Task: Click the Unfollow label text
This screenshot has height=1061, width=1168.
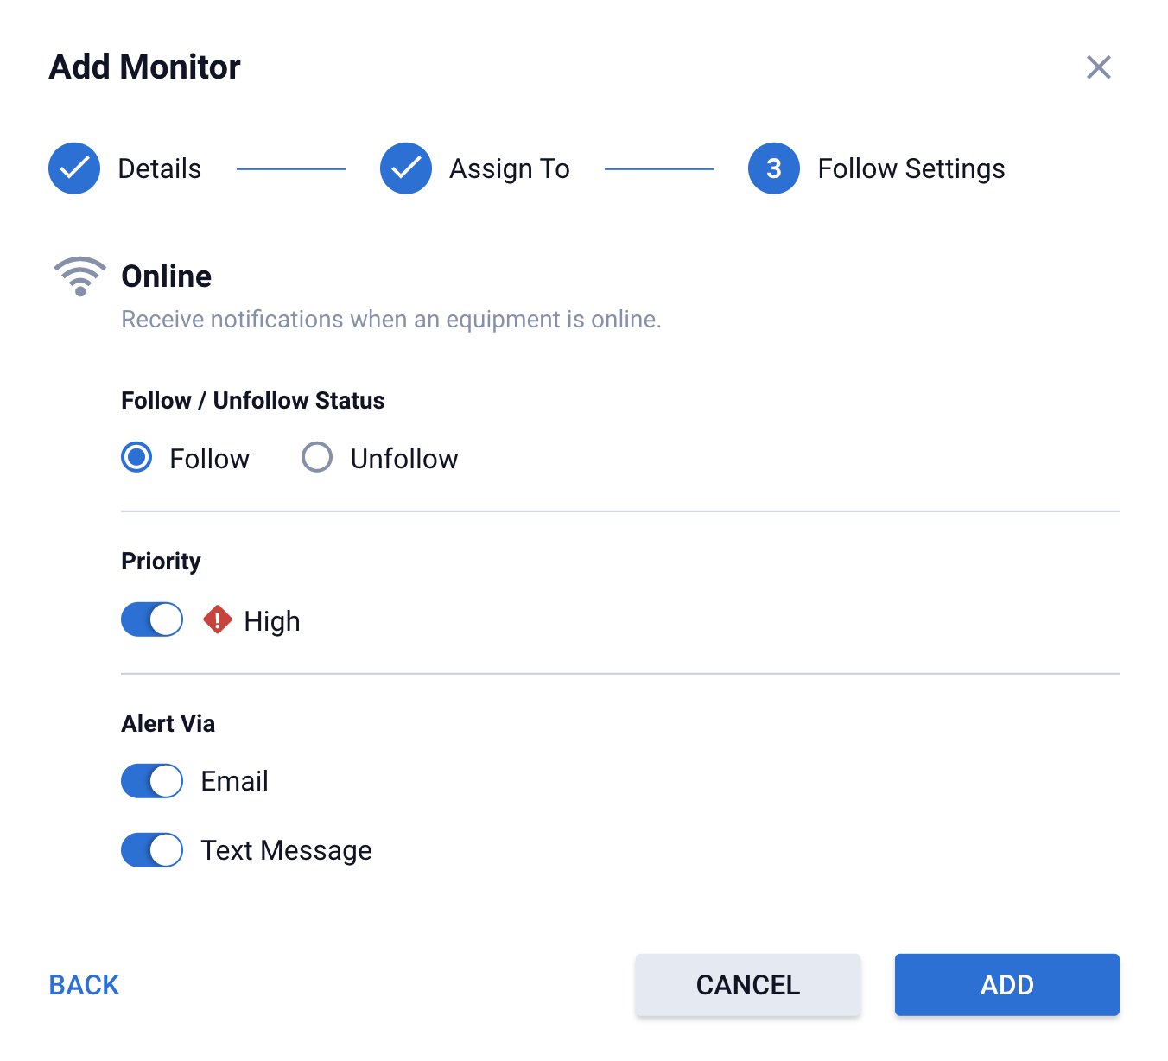Action: [403, 459]
